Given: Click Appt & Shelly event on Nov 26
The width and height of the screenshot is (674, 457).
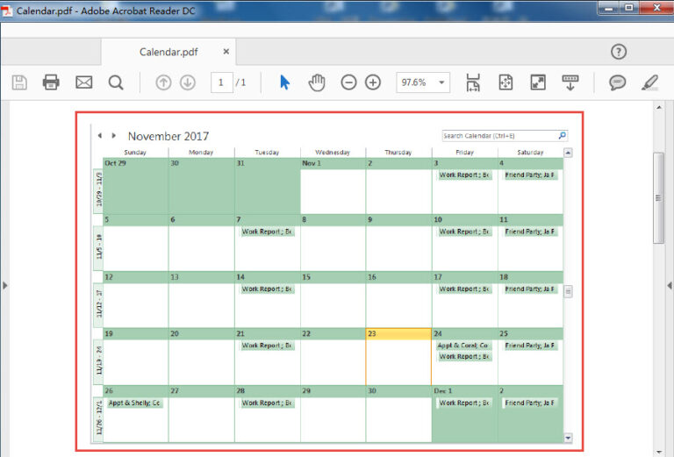Looking at the screenshot, I should [134, 403].
